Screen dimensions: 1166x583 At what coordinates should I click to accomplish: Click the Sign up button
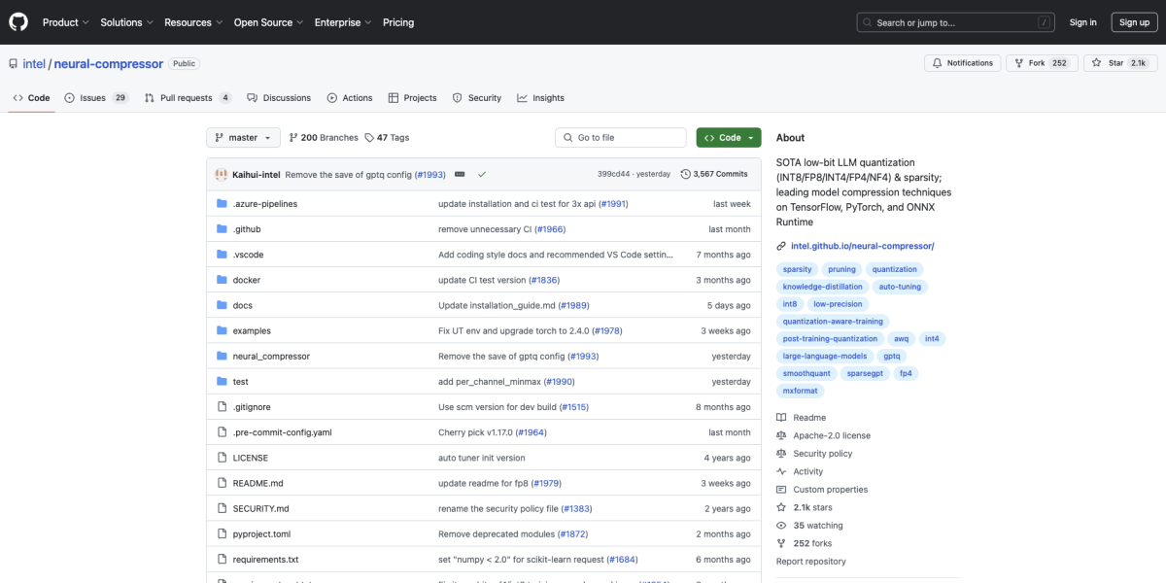click(x=1134, y=22)
